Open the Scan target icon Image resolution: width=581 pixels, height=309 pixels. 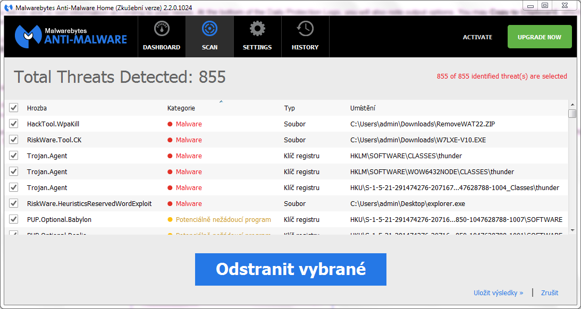[210, 29]
